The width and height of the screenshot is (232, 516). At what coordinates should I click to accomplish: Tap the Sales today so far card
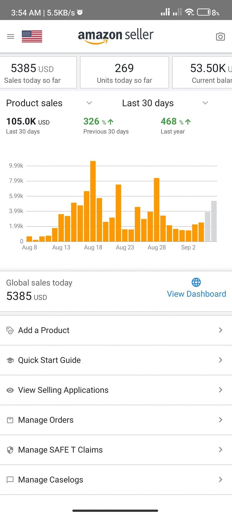(x=38, y=73)
